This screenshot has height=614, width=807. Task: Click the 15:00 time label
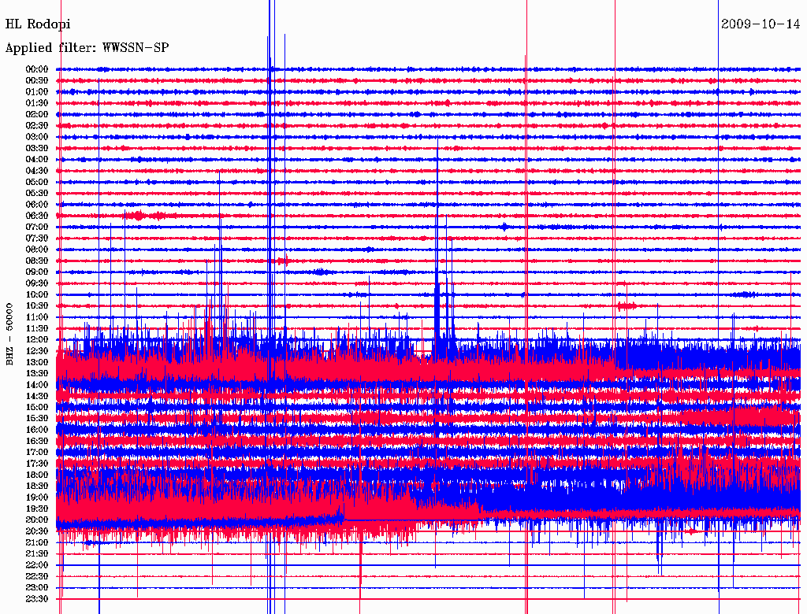(x=37, y=407)
